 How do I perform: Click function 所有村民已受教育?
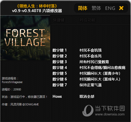tap(94, 62)
